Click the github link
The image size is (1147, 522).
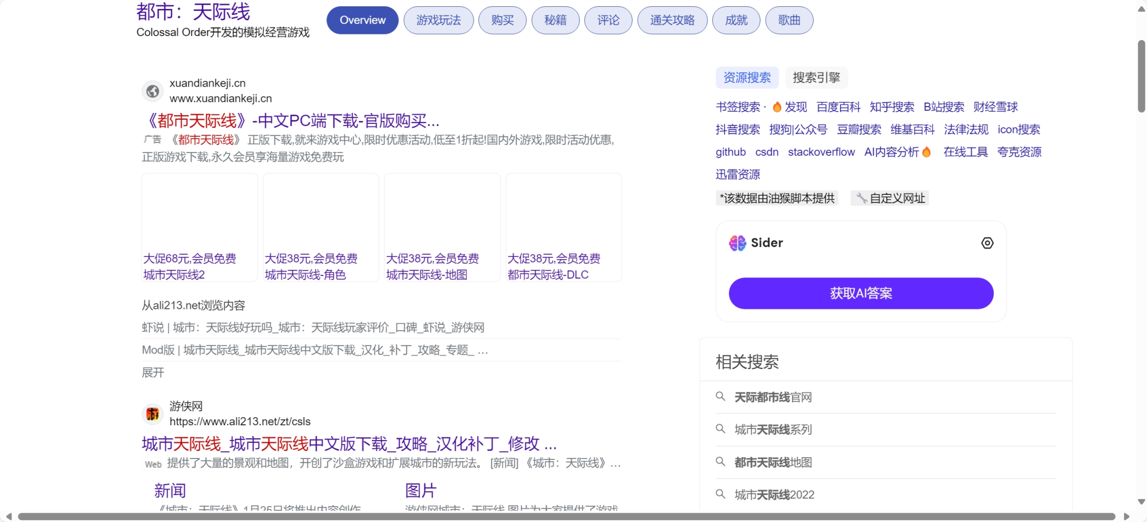(x=731, y=152)
